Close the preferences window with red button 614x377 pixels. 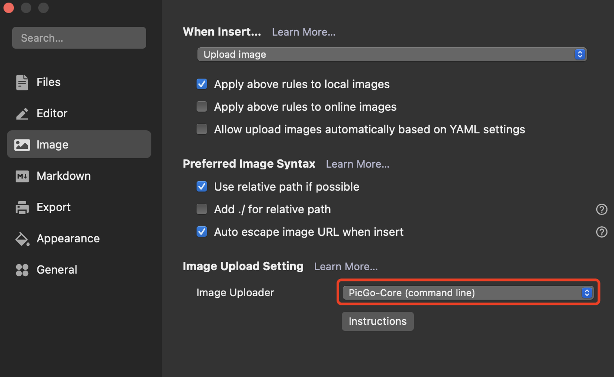9,8
